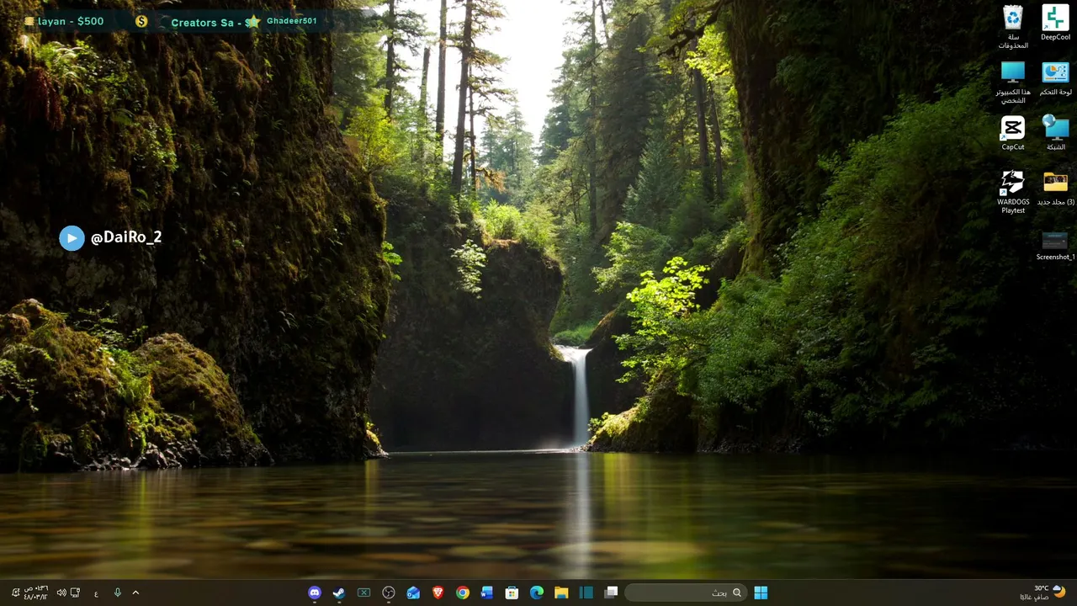Click the play button beside @DaiRo_2
Screen dimensions: 1077x606
72,238
